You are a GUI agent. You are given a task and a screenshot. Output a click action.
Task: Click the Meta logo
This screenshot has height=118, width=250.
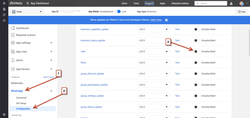coord(16,3)
